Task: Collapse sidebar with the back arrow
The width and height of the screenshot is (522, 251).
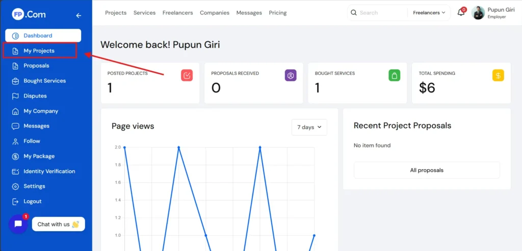Action: coord(79,15)
